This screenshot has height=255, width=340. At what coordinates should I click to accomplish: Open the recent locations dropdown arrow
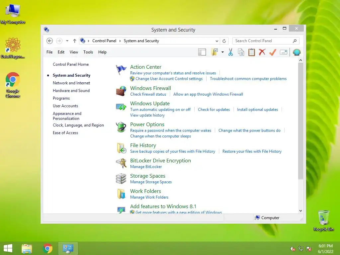(x=67, y=41)
